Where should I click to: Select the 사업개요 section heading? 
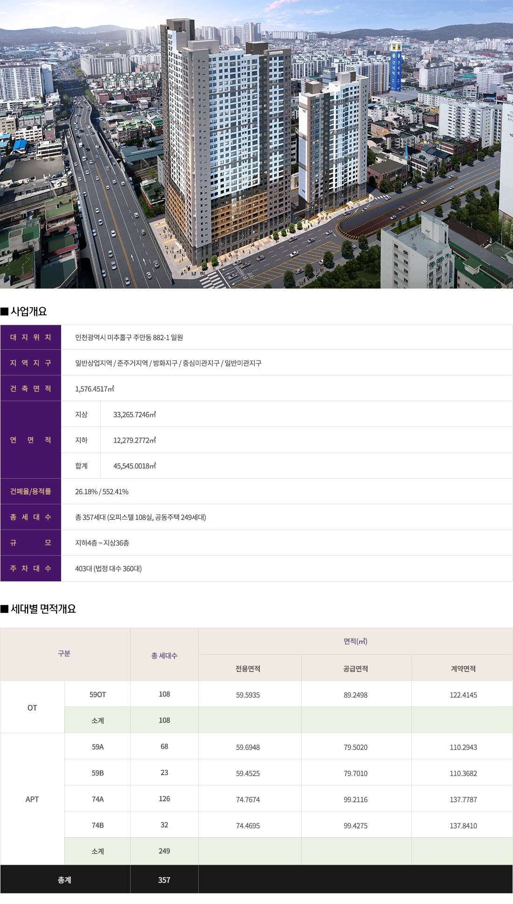28,311
